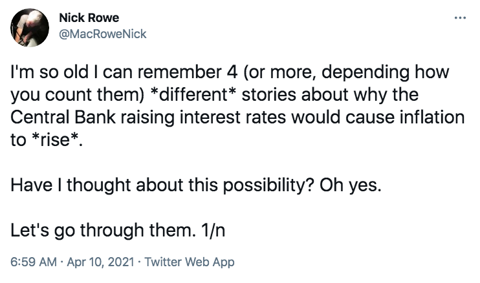This screenshot has height=283, width=480.
Task: Click the phrase depending how
Action: point(385,73)
